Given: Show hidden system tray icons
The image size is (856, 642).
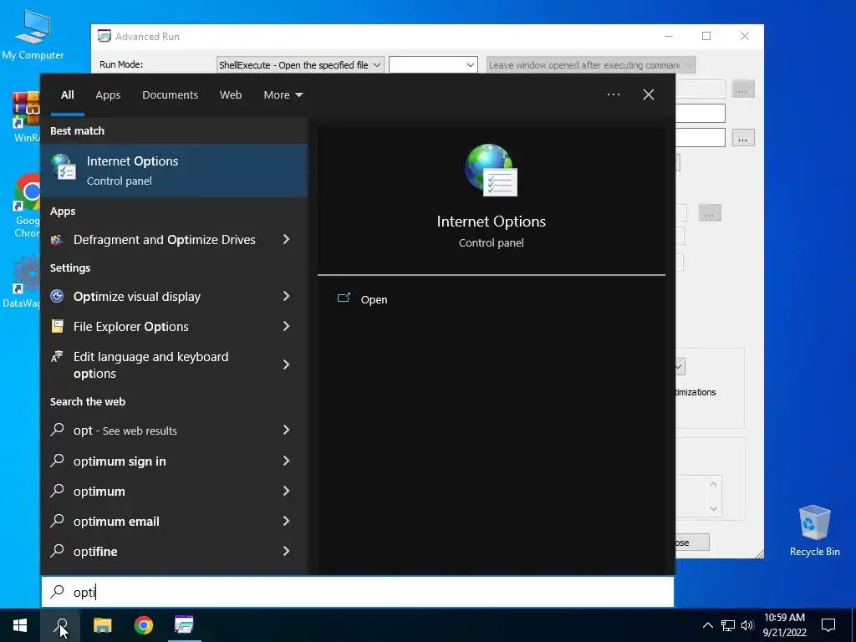Looking at the screenshot, I should point(707,625).
